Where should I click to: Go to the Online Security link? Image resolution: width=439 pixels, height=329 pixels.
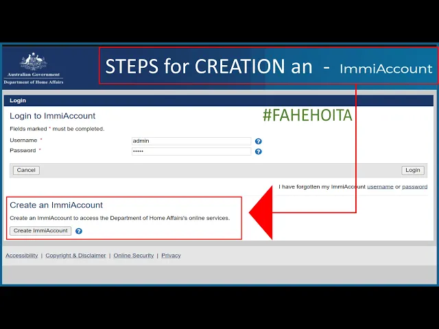pyautogui.click(x=134, y=256)
